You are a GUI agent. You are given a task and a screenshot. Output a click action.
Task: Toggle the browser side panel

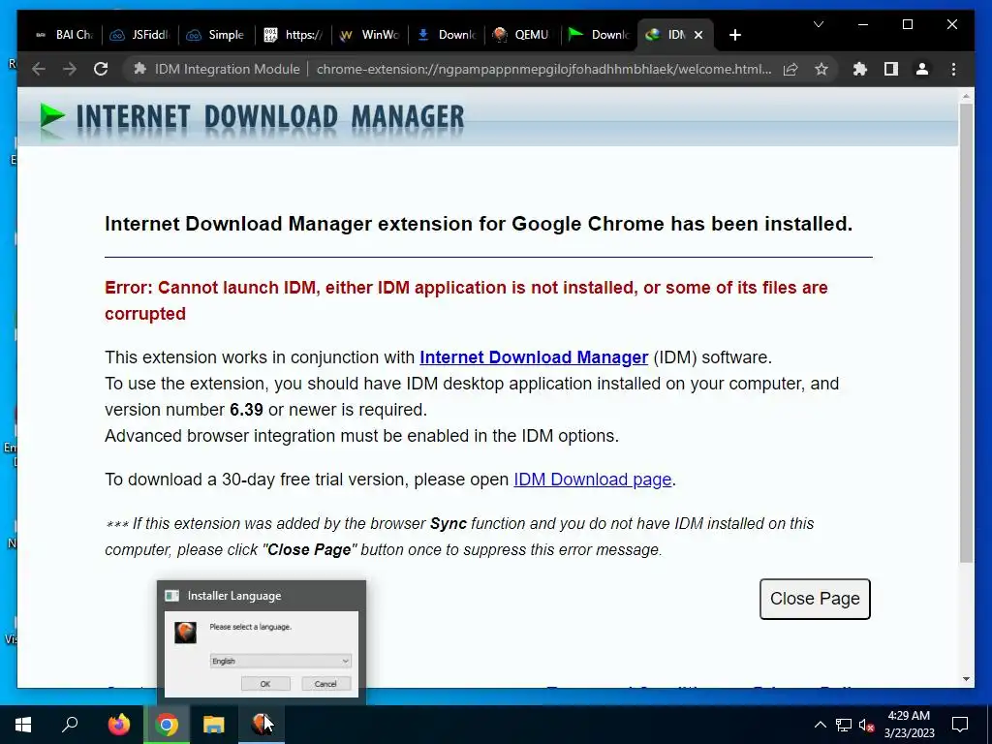(891, 69)
